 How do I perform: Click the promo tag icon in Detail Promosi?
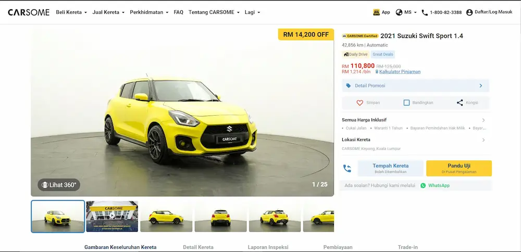tap(348, 86)
